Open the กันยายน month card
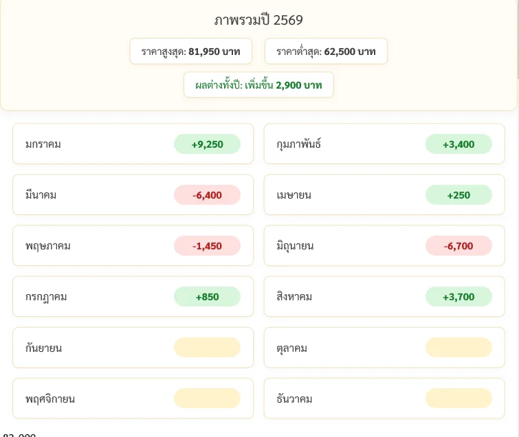The width and height of the screenshot is (519, 437). click(133, 348)
